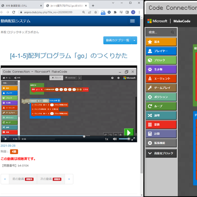Click 本校 ロジックキッズラボさん user text
Image resolution: width=197 pixels, height=197 pixels.
pyautogui.click(x=20, y=32)
